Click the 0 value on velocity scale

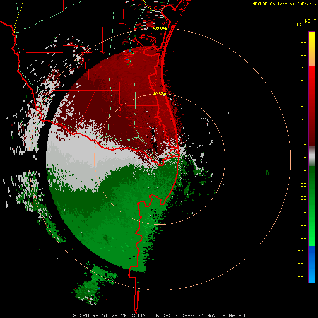click(x=305, y=159)
